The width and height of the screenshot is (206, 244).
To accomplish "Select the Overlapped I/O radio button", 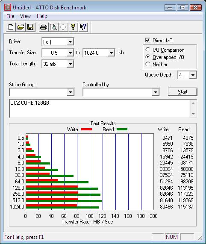I will (x=147, y=57).
